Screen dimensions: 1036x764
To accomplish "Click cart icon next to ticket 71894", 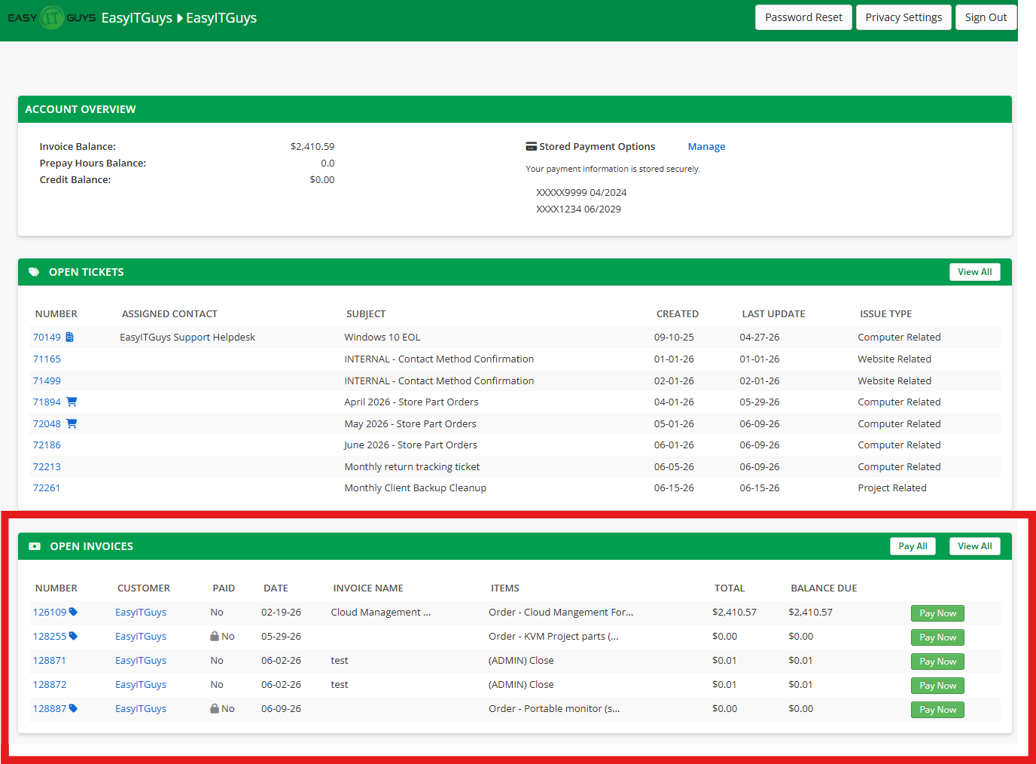I will coord(72,402).
